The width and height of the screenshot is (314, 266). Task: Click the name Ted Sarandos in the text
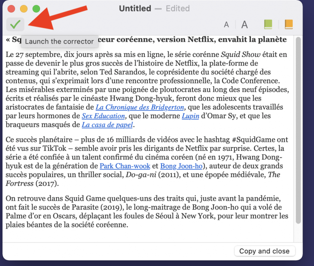coord(122,72)
